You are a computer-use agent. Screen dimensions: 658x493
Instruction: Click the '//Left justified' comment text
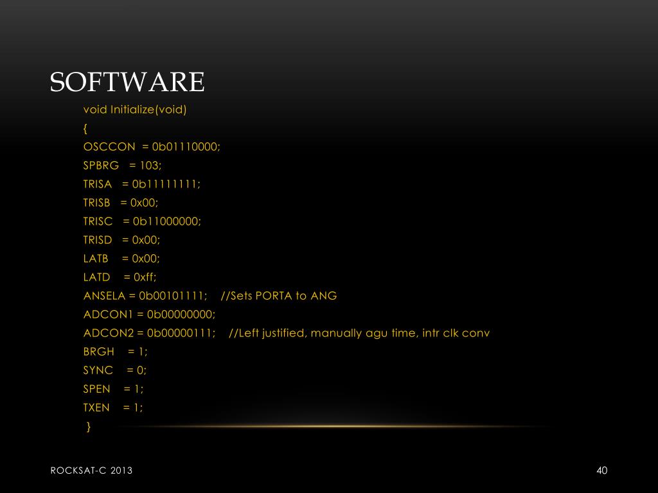point(268,333)
